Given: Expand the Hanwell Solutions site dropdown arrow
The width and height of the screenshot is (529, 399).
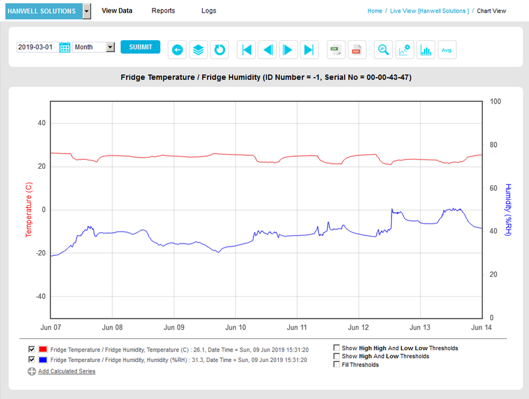Looking at the screenshot, I should pyautogui.click(x=87, y=11).
